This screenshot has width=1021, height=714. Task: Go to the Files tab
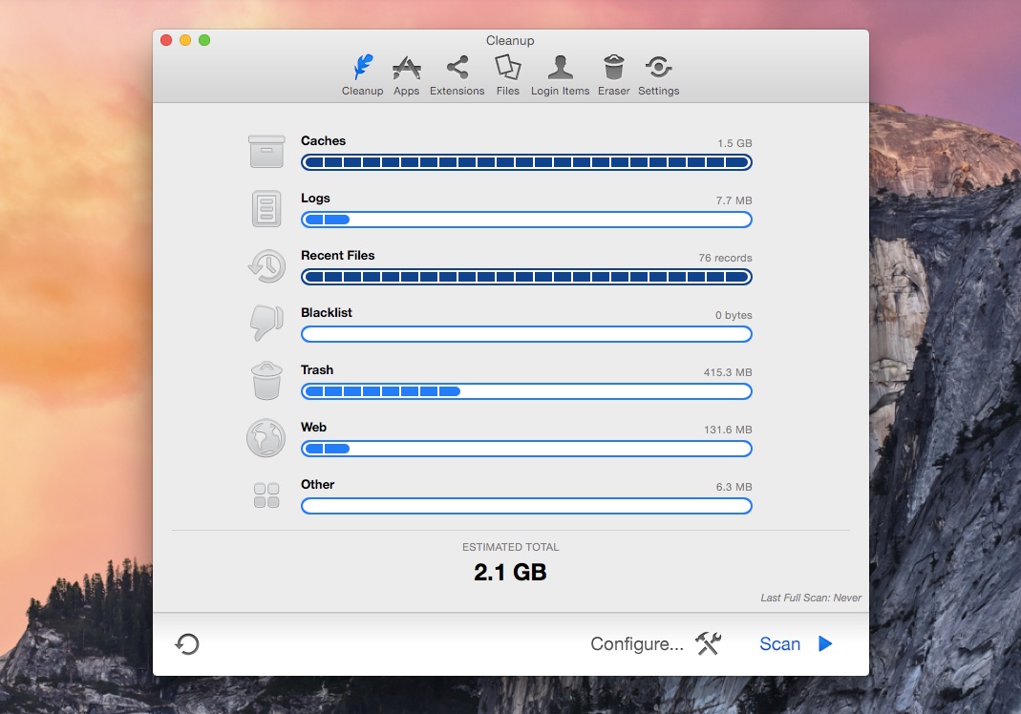click(508, 75)
